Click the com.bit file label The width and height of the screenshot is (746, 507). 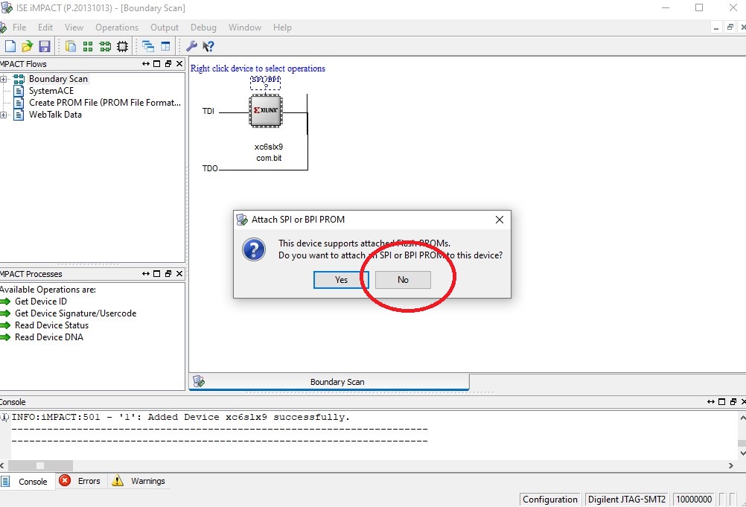click(x=269, y=159)
